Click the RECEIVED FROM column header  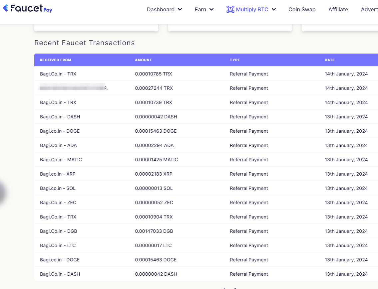click(x=55, y=60)
